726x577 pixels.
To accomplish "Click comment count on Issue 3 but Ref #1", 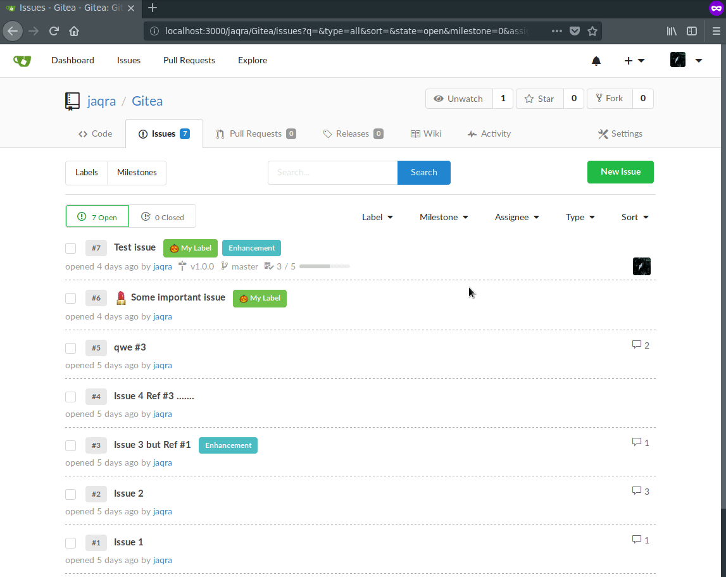I will [641, 443].
